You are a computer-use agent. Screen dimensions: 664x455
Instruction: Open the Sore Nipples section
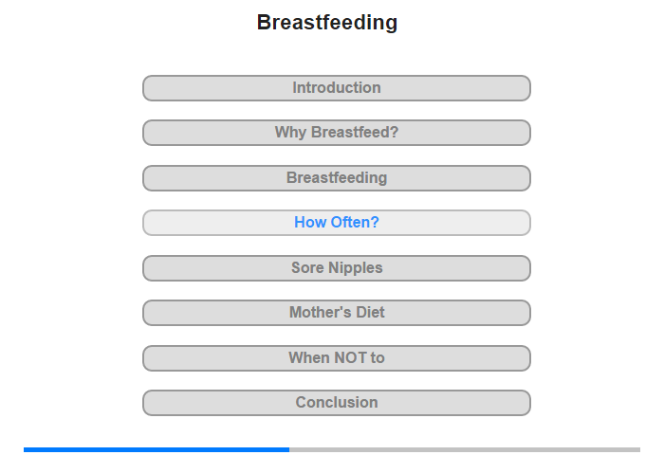click(336, 268)
